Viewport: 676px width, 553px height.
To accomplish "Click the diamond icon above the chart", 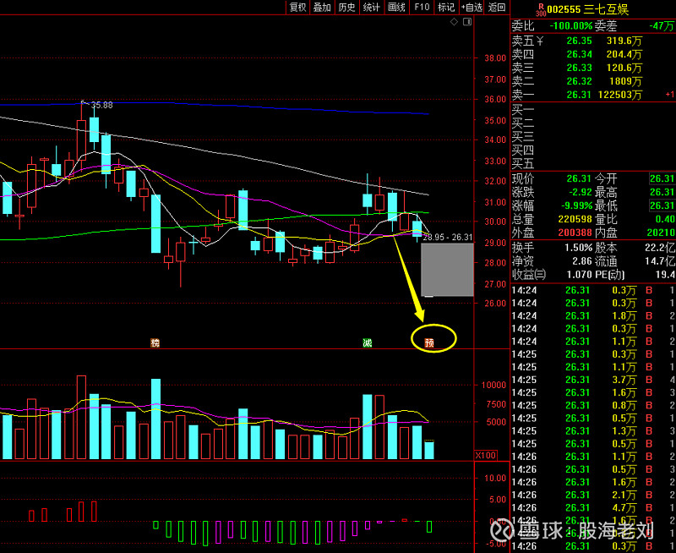I will pos(454,22).
